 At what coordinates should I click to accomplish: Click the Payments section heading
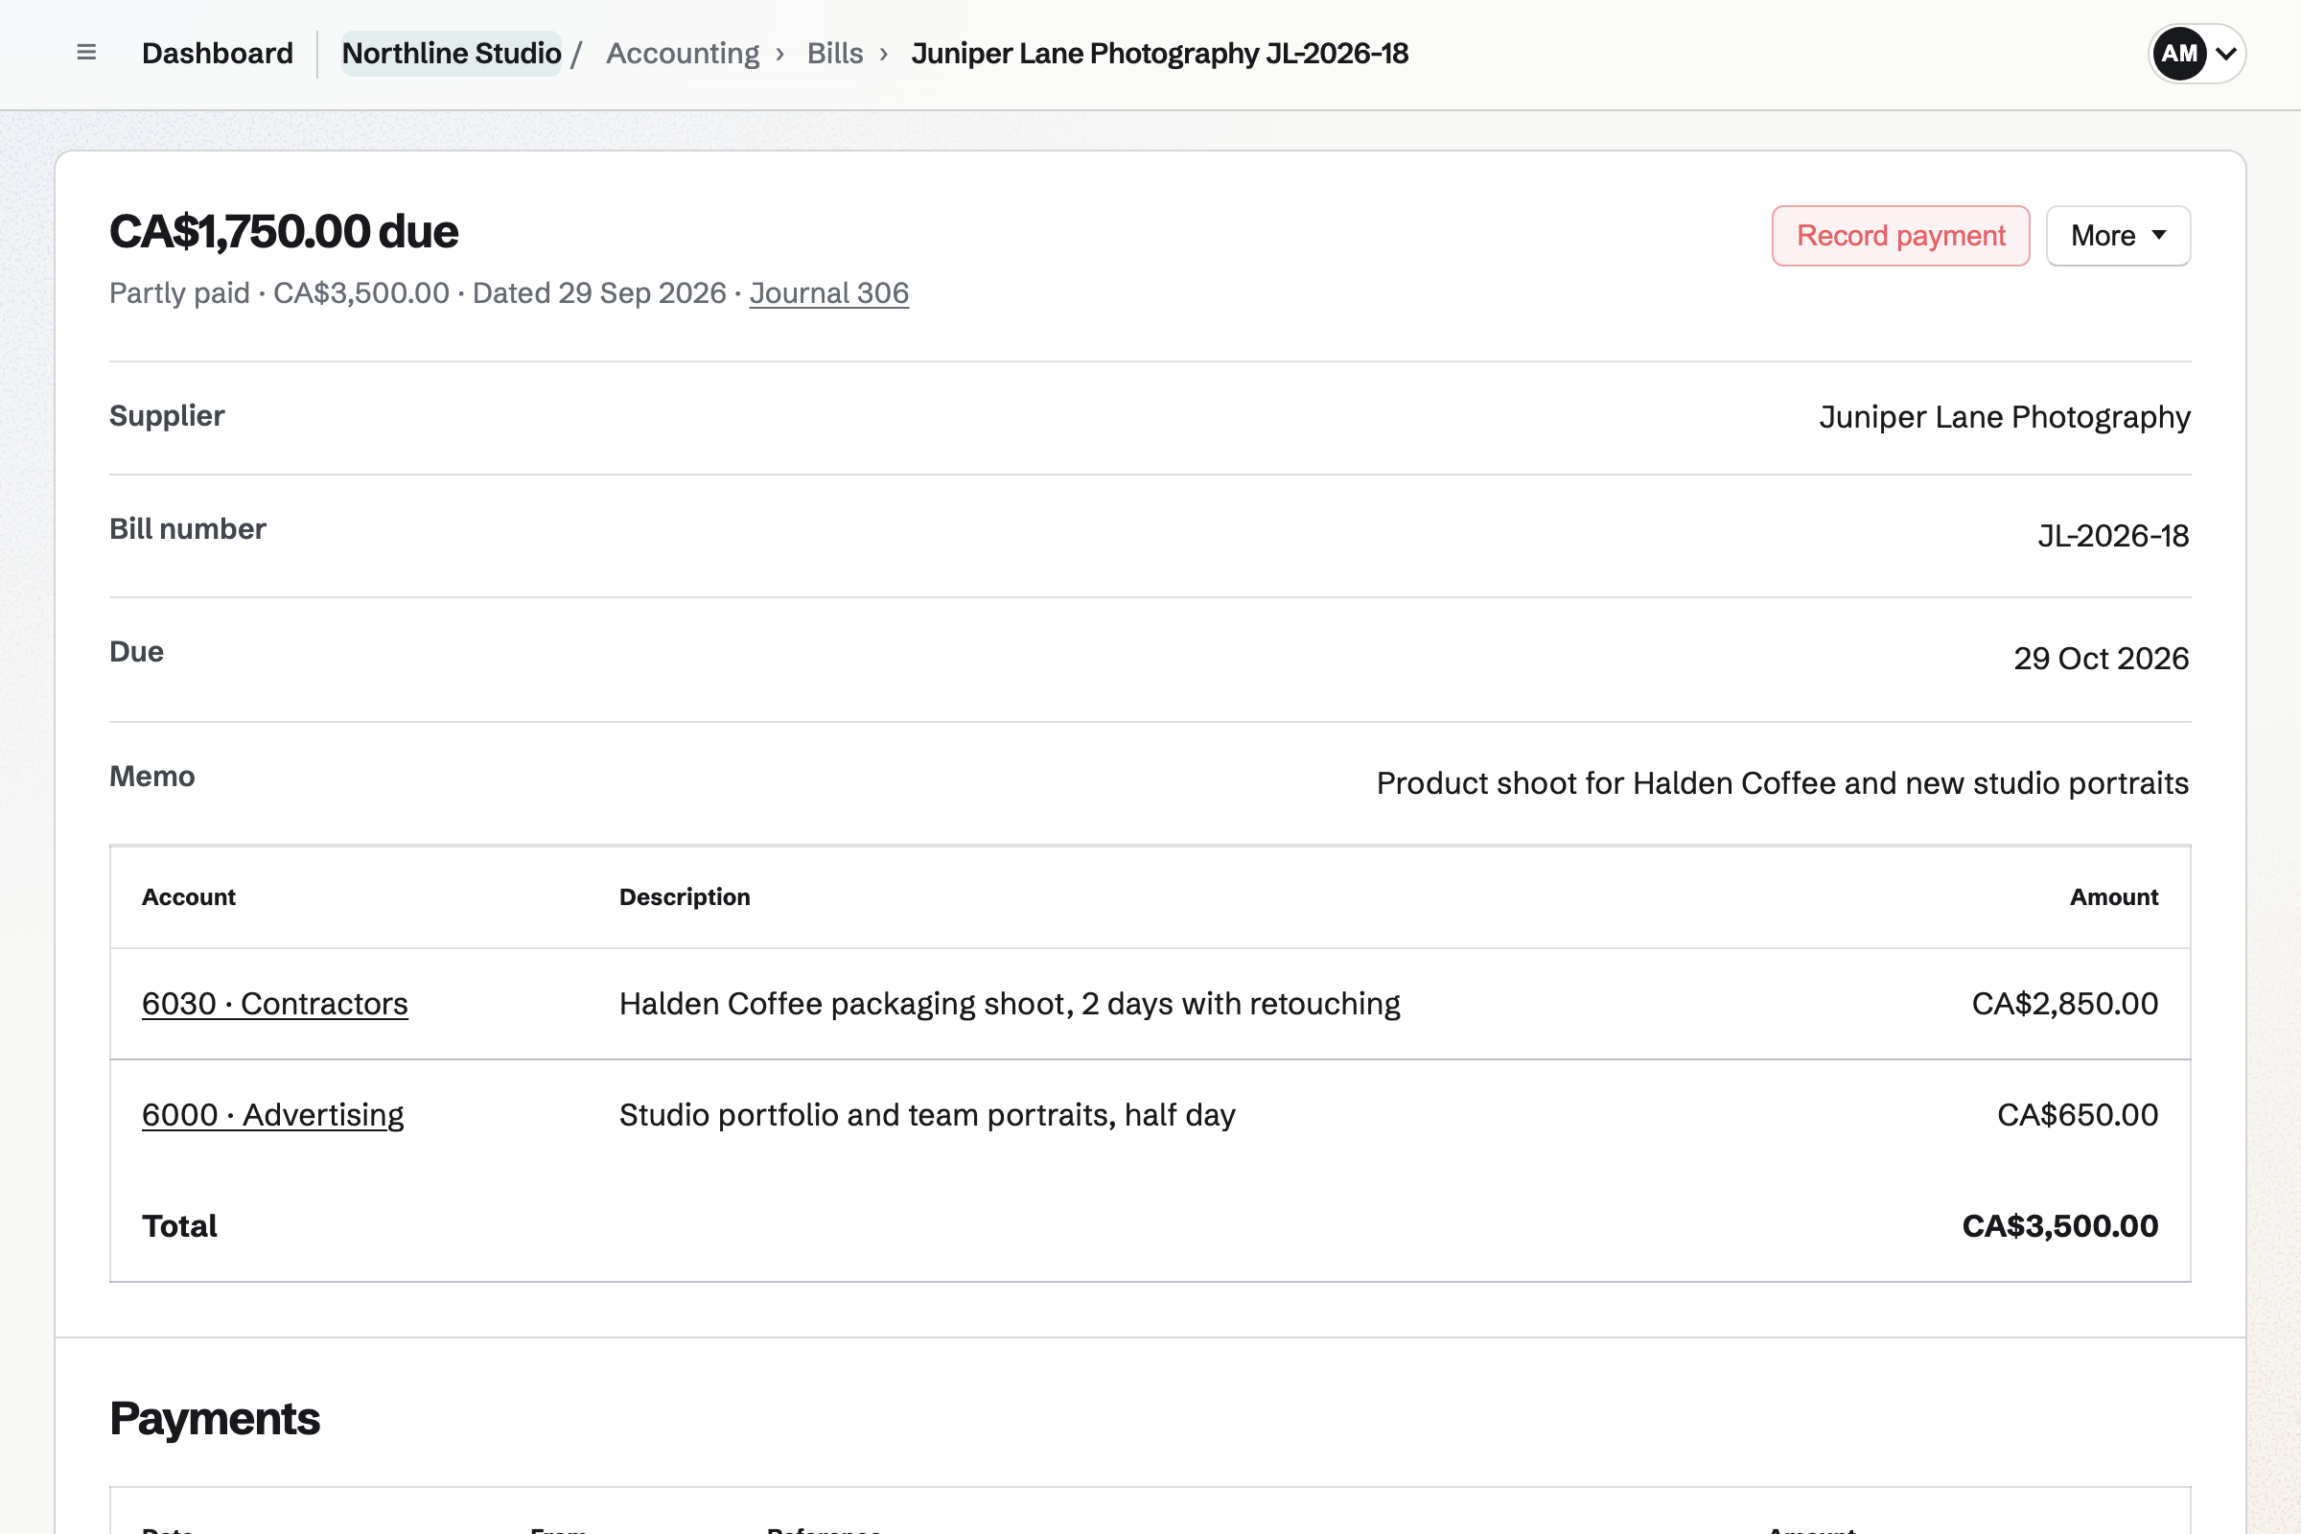coord(214,1419)
